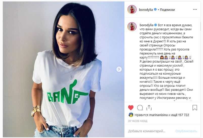Open borodylia username link in header
The height and width of the screenshot is (138, 203).
146,10
